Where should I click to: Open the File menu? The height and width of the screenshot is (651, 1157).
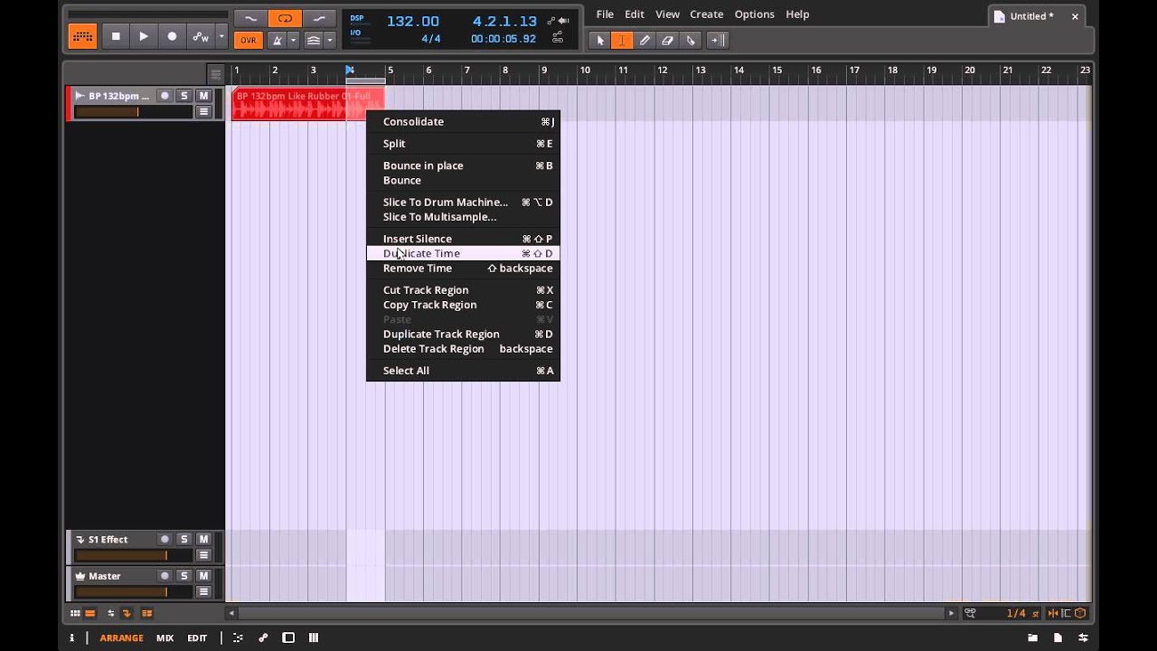coord(605,14)
